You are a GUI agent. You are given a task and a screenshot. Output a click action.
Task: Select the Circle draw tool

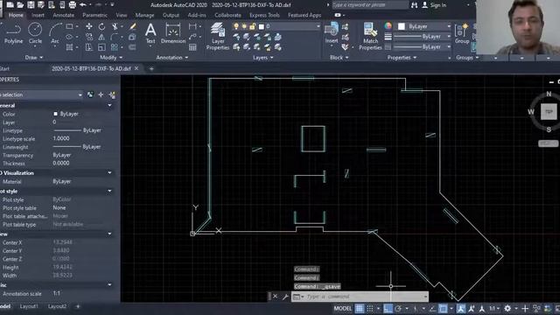click(35, 33)
